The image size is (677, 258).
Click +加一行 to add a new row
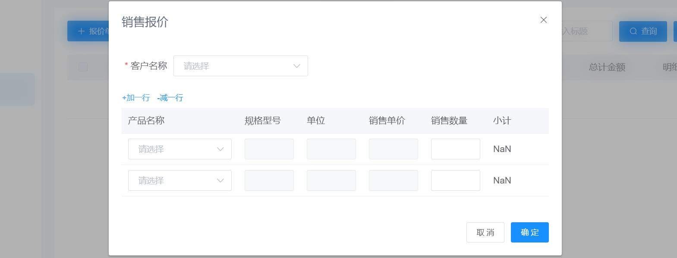click(x=136, y=98)
